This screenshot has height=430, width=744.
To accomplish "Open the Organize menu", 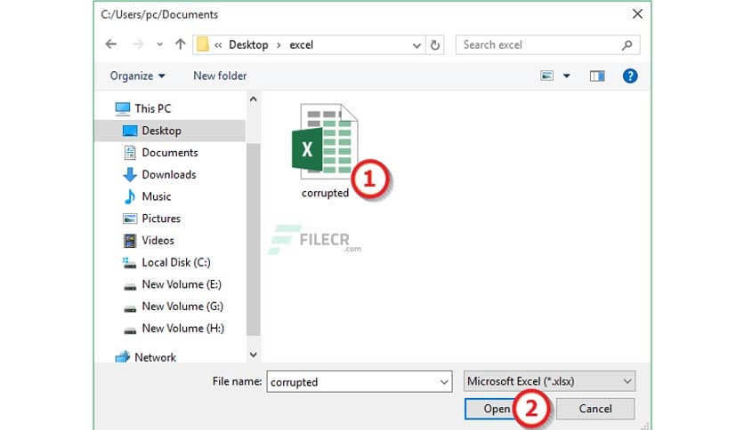I will tap(137, 76).
